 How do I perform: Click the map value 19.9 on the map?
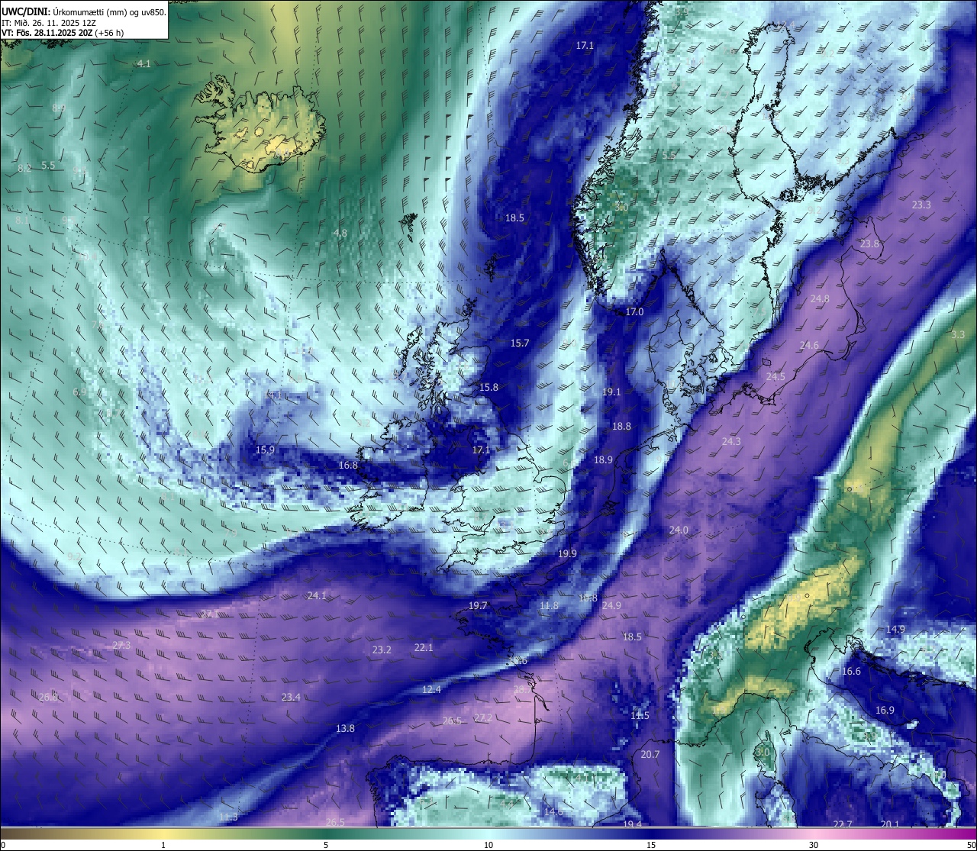click(567, 553)
